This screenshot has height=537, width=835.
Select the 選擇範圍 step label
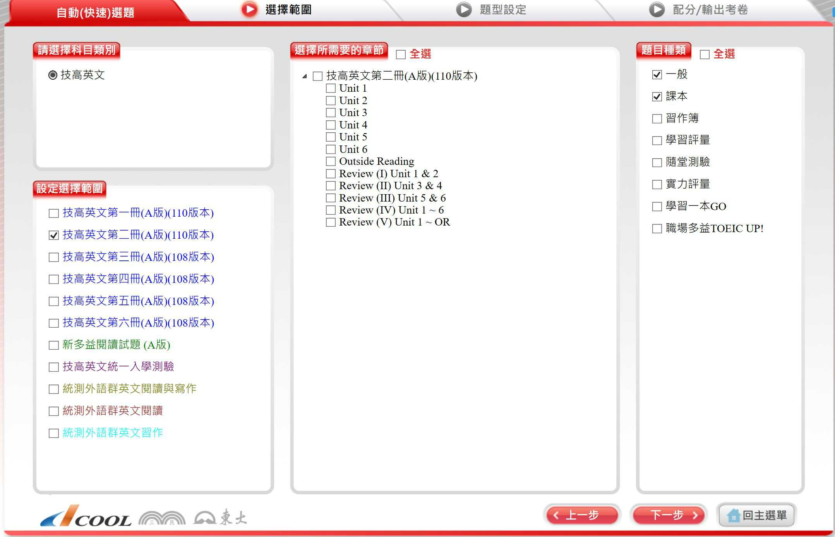(x=288, y=10)
